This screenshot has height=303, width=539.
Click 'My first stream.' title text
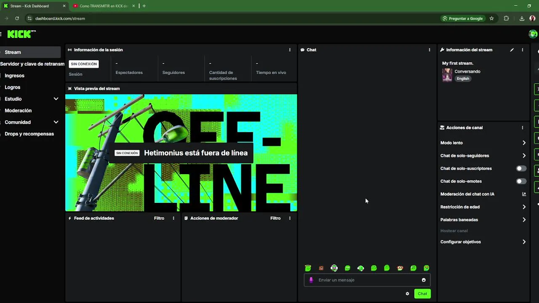click(458, 63)
